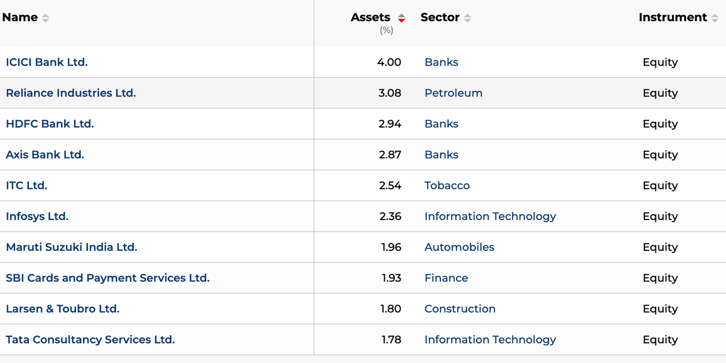Screen dimensions: 726x363
Task: Open ICICI Bank Ltd. stock link
Action: point(47,62)
